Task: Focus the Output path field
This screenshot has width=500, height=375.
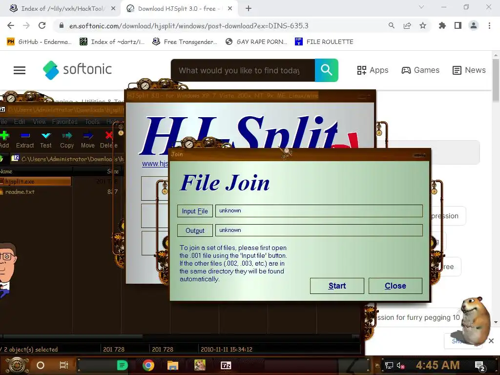Action: (x=319, y=230)
